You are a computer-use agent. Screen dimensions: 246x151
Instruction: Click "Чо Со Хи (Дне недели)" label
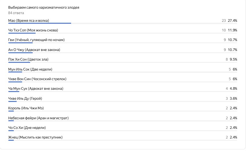coord(27,128)
